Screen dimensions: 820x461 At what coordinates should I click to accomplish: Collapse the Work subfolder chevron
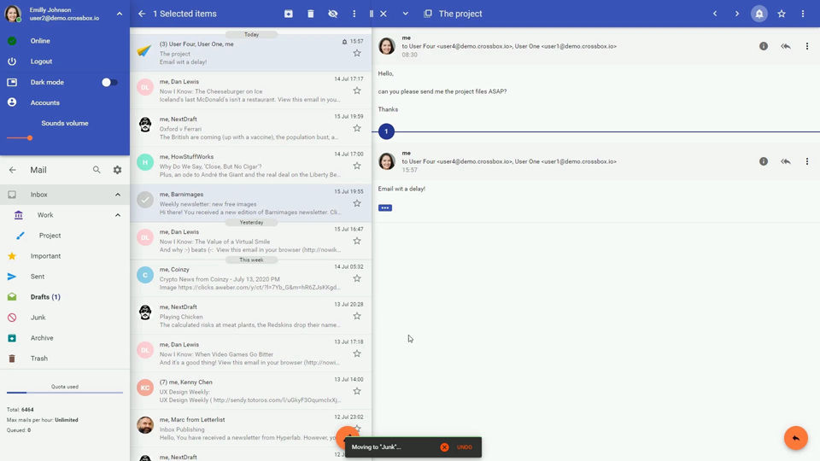click(x=118, y=215)
